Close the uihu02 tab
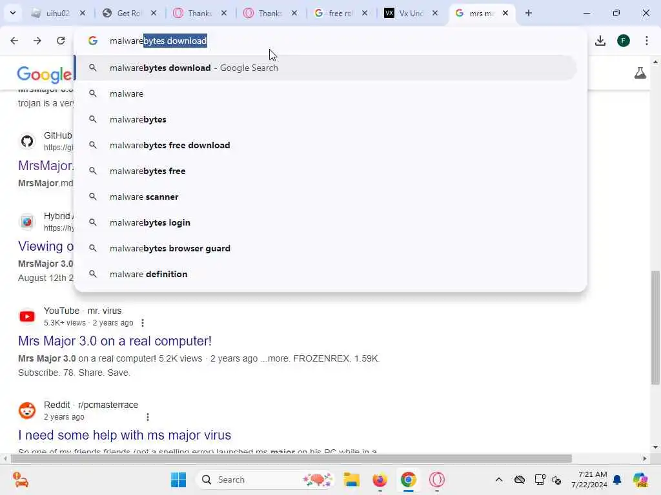The width and height of the screenshot is (661, 495). point(83,13)
